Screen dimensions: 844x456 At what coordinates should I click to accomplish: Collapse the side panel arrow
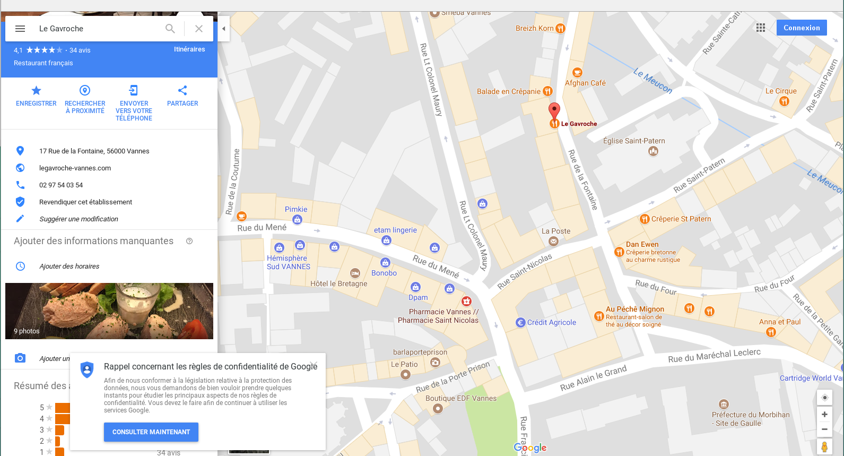pos(224,29)
